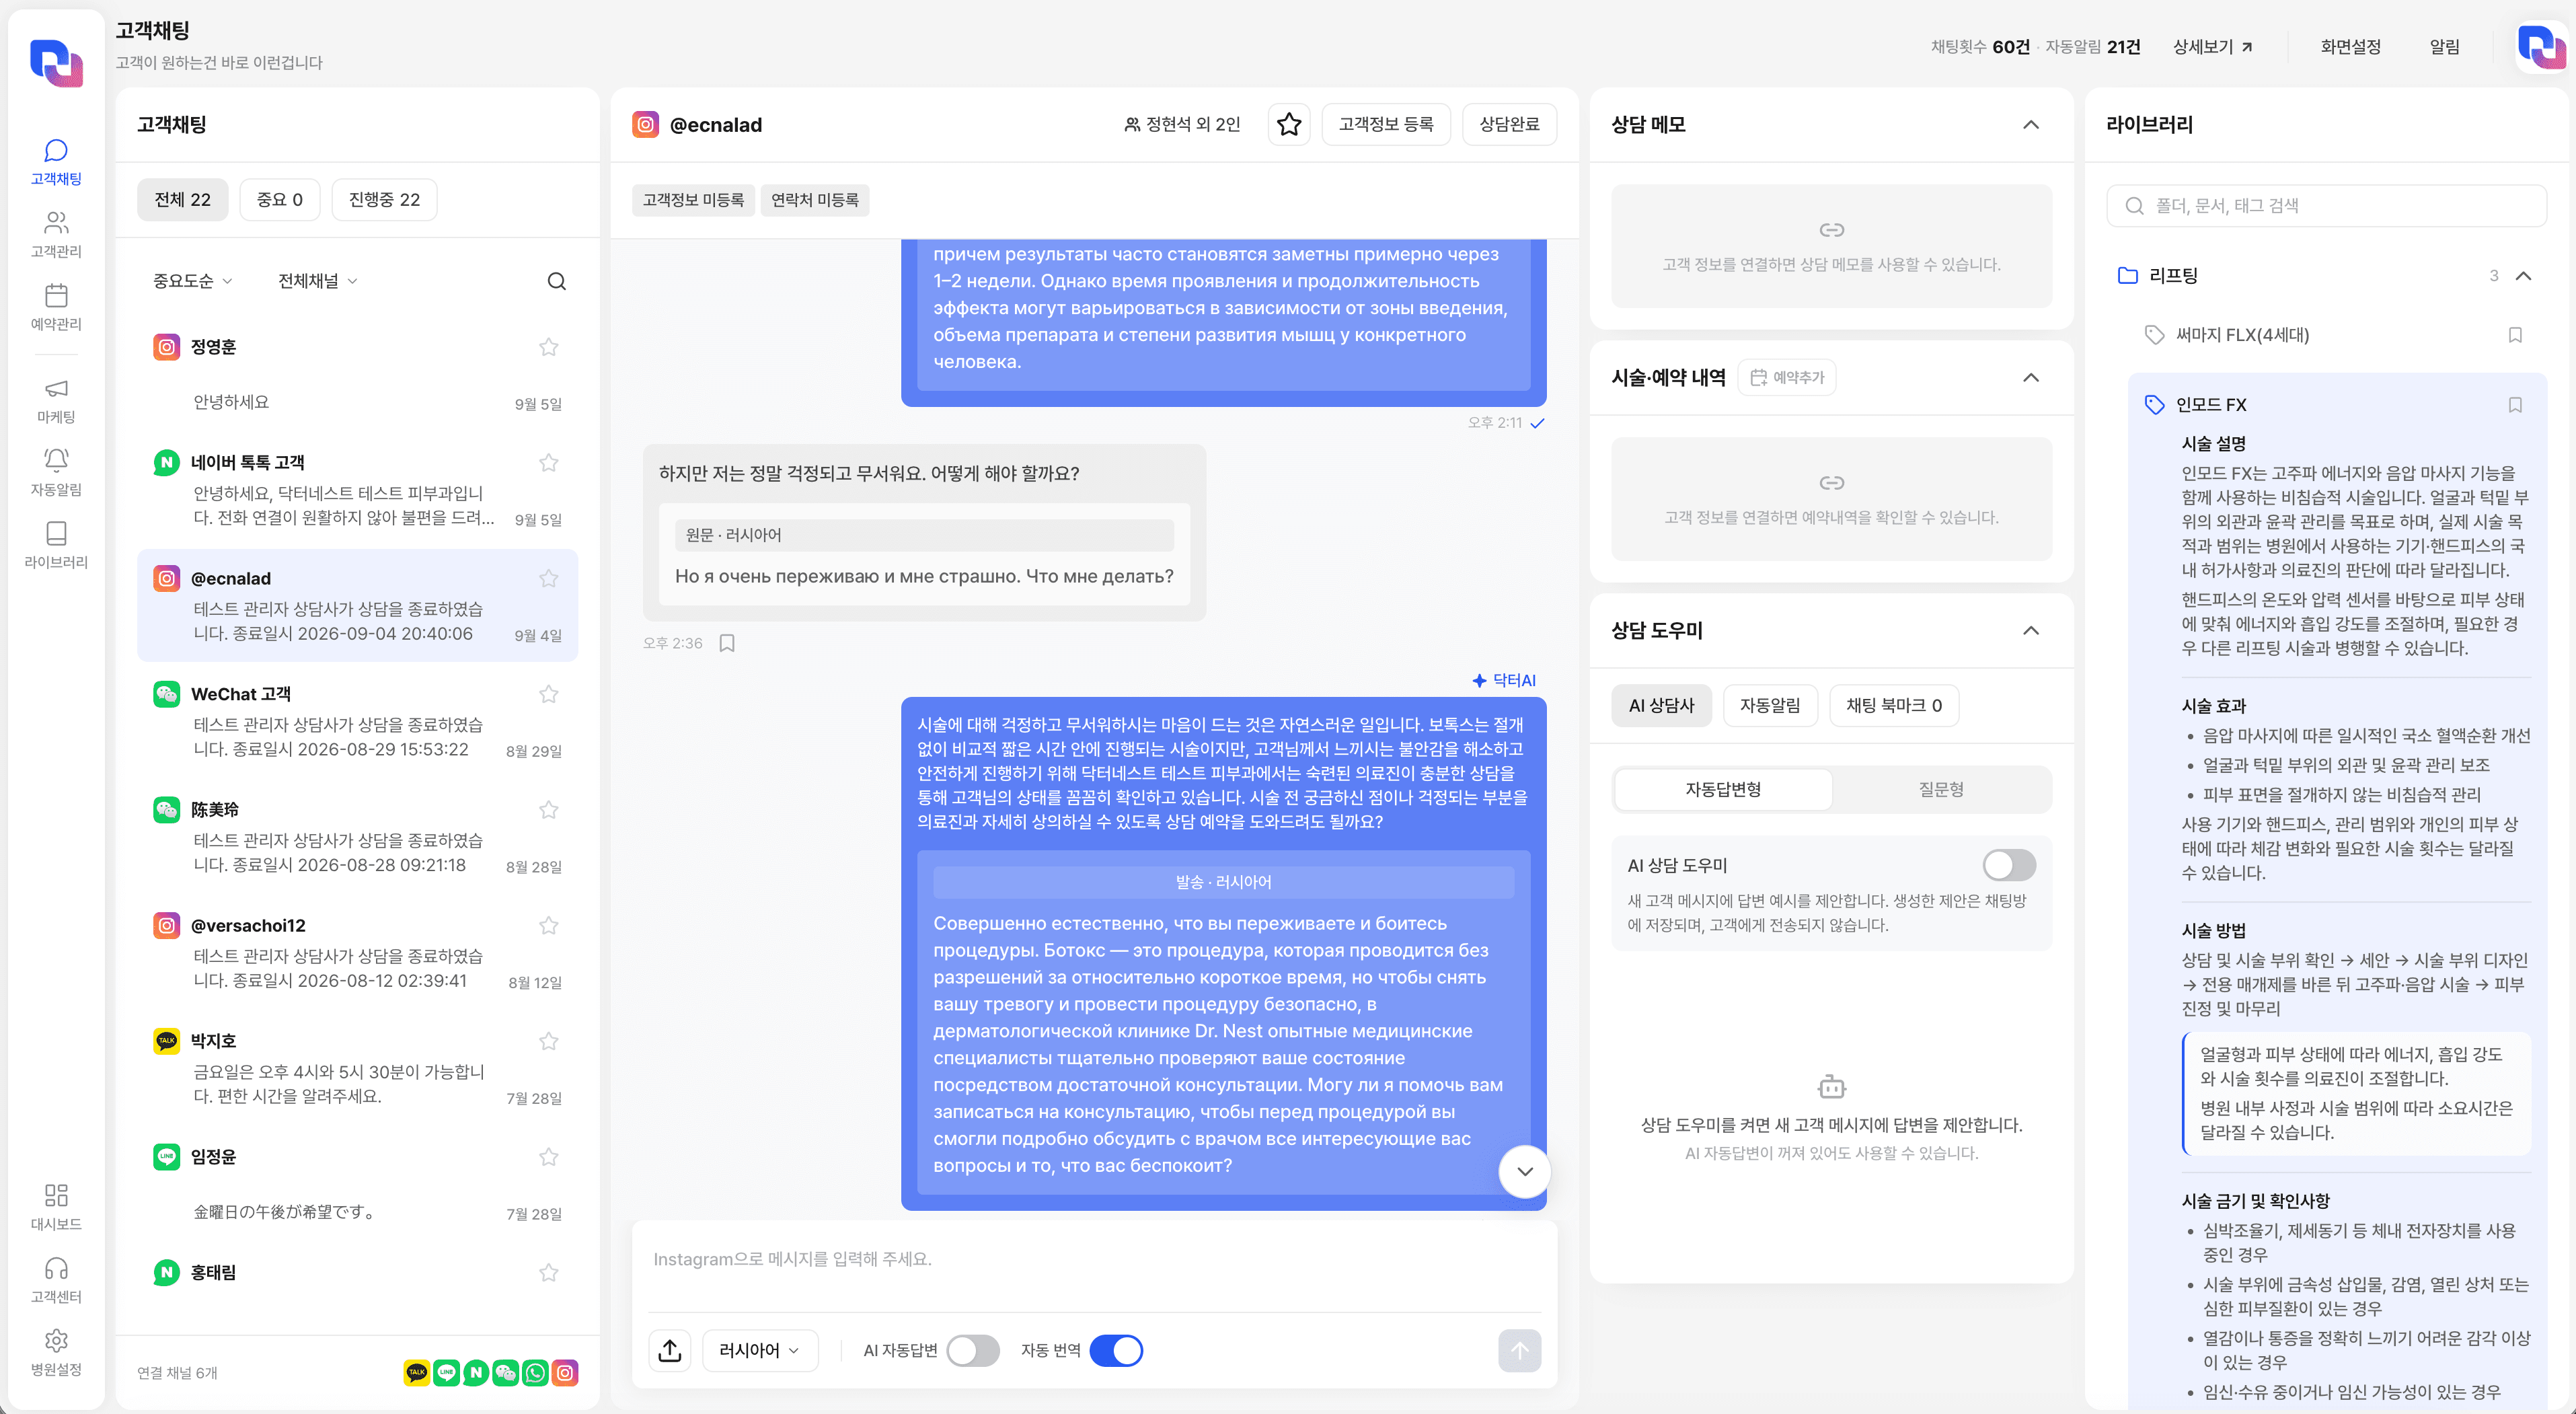Viewport: 2576px width, 1414px height.
Task: Star the 정영훈 conversation
Action: [x=548, y=347]
